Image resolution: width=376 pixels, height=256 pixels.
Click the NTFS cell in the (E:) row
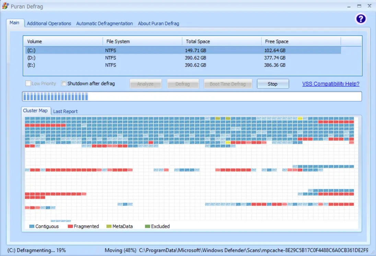click(110, 65)
